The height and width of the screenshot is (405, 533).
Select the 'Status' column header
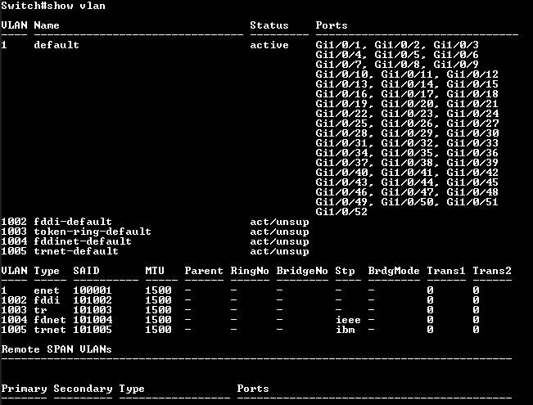tap(269, 25)
